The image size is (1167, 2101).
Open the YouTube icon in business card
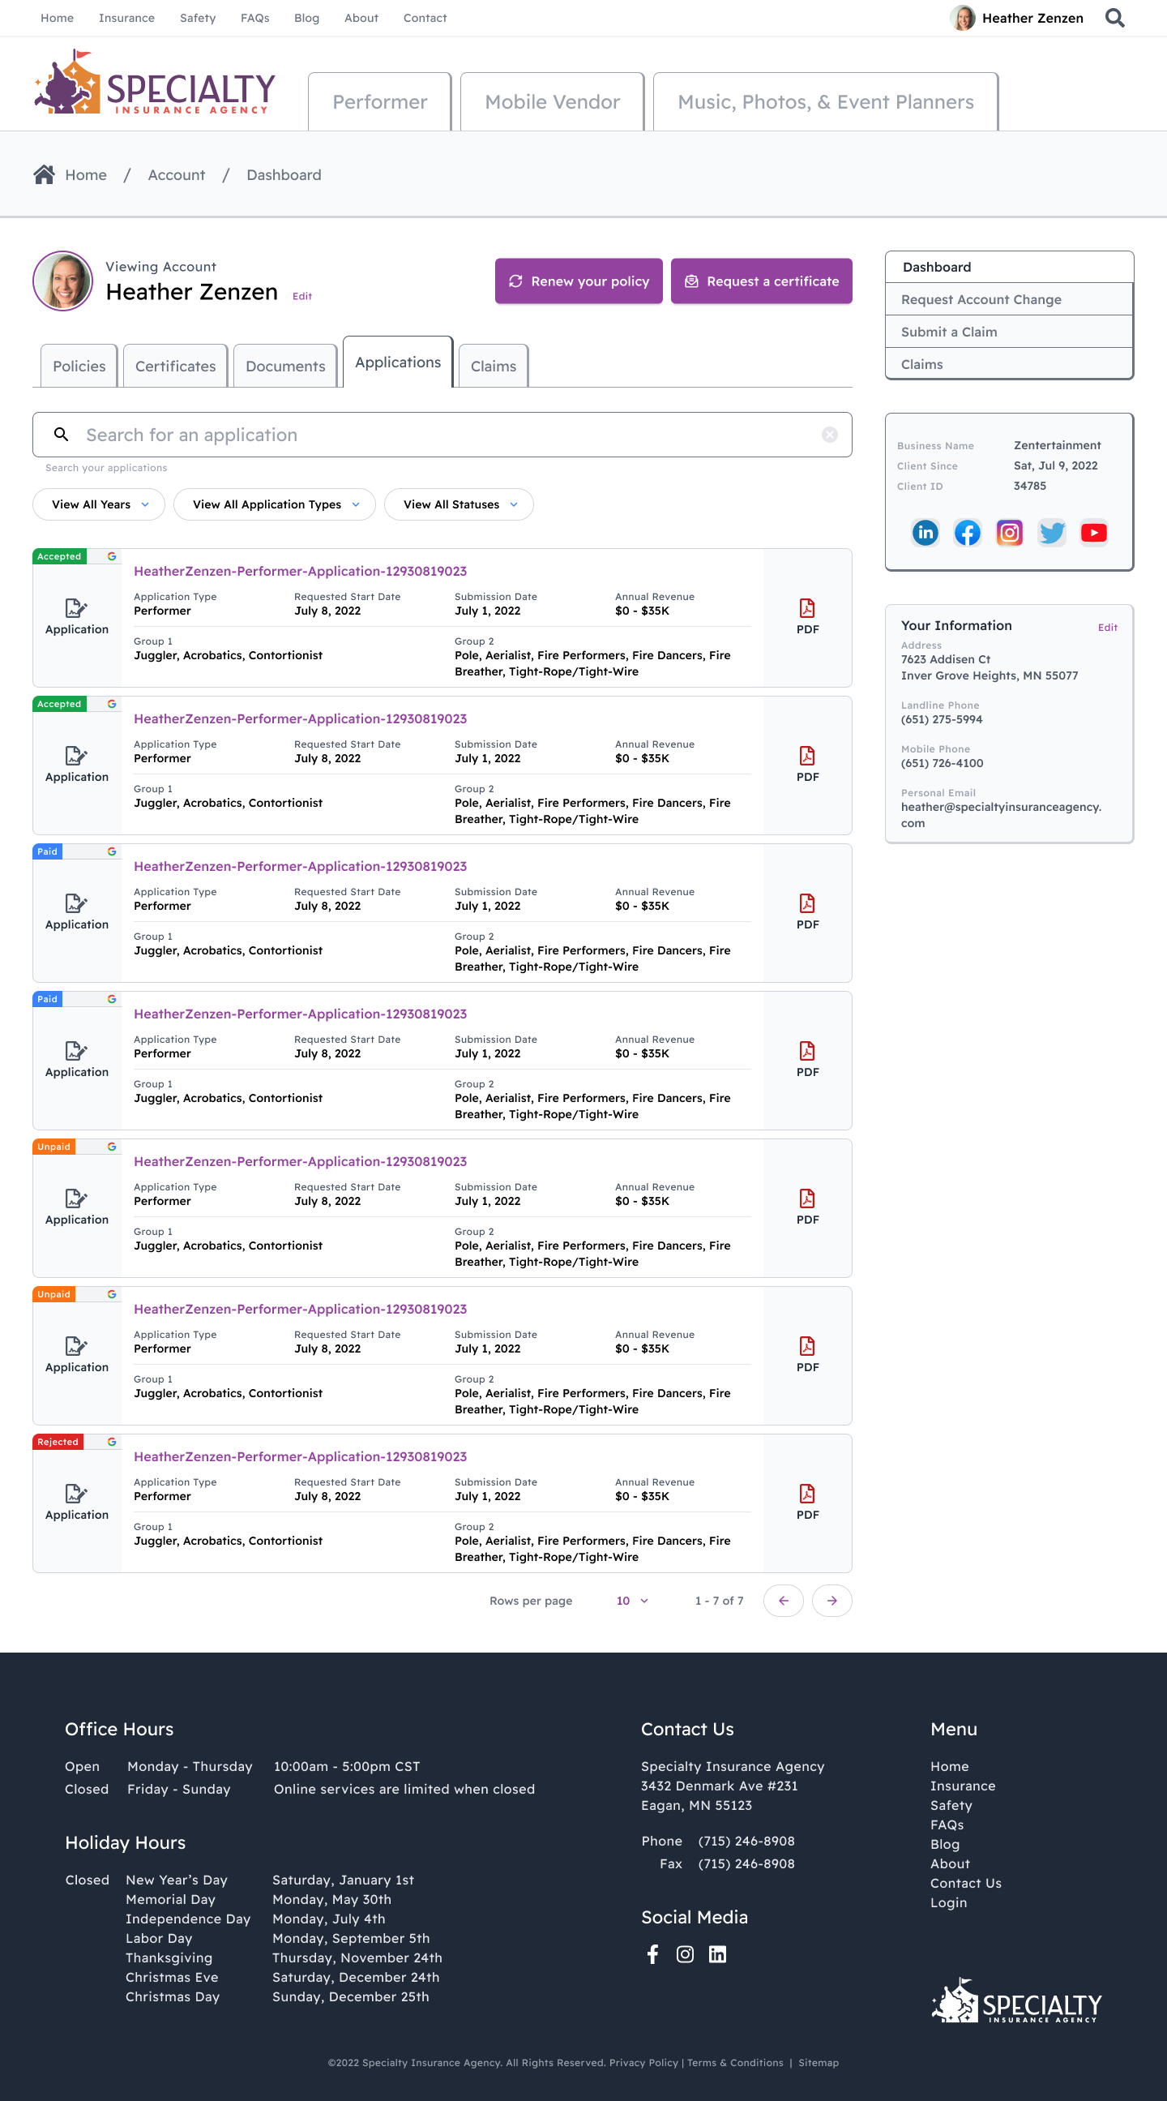click(x=1092, y=533)
